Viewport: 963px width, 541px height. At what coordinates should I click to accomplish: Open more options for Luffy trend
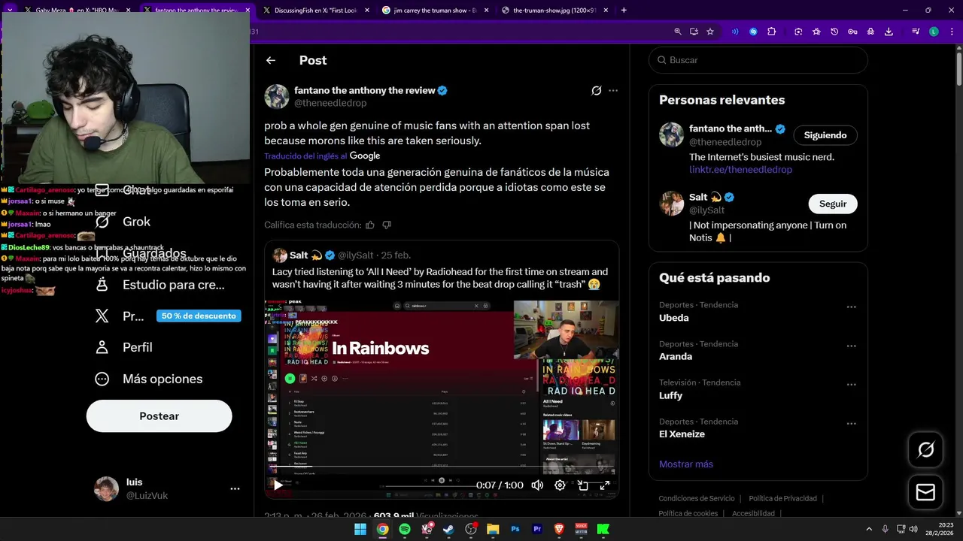(852, 385)
